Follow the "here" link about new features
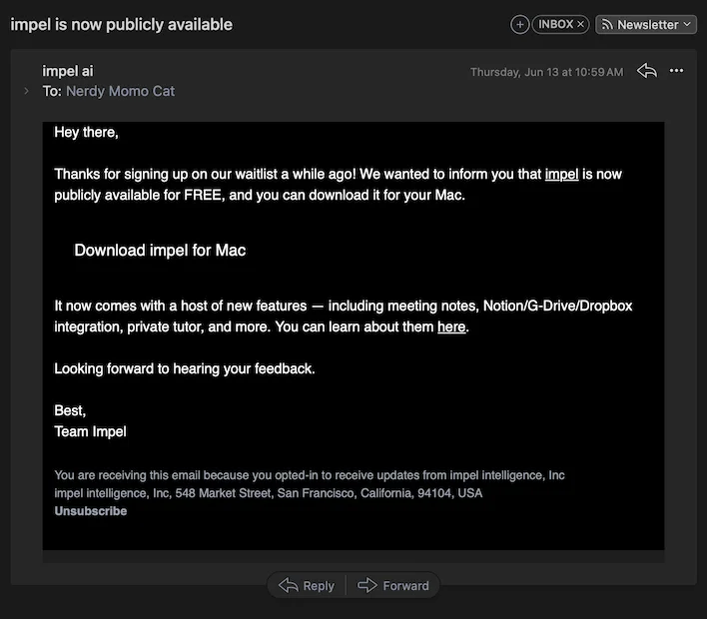 (x=451, y=326)
